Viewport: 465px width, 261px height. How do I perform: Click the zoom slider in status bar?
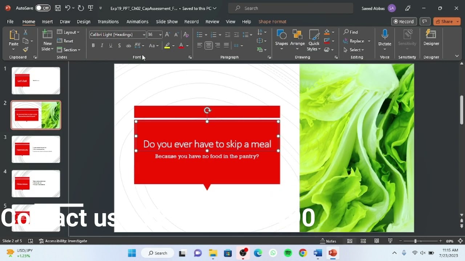420,241
